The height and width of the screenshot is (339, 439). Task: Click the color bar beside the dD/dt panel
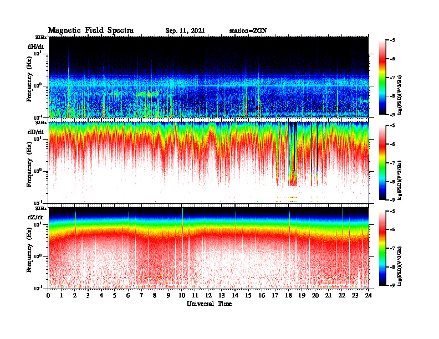click(382, 163)
